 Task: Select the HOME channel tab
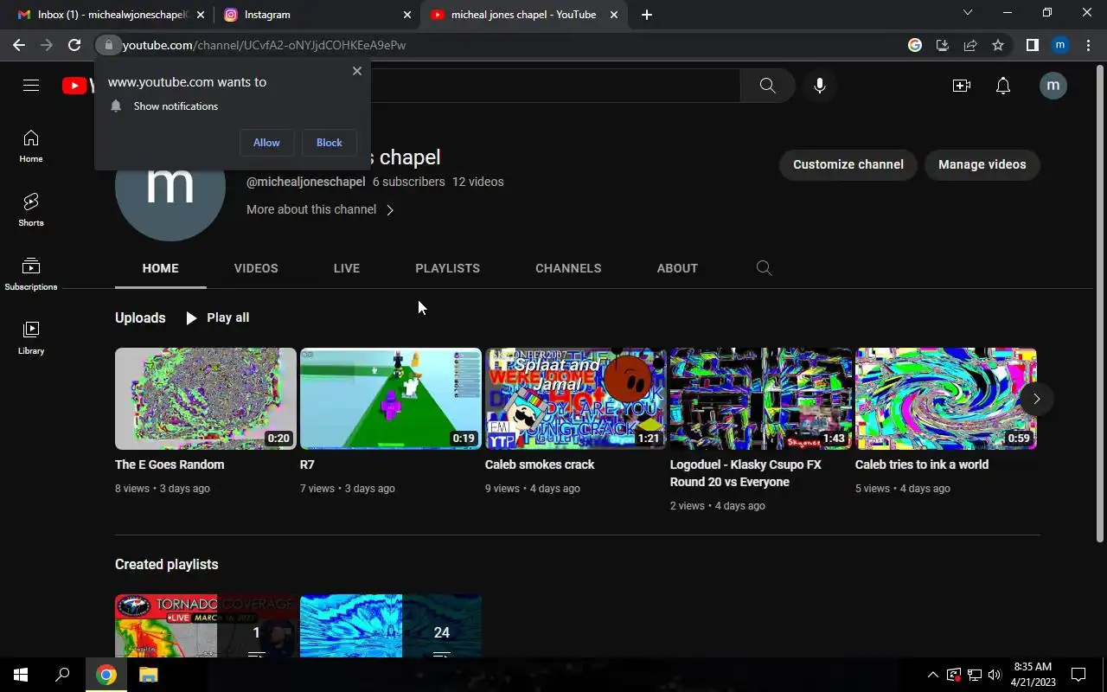161,268
